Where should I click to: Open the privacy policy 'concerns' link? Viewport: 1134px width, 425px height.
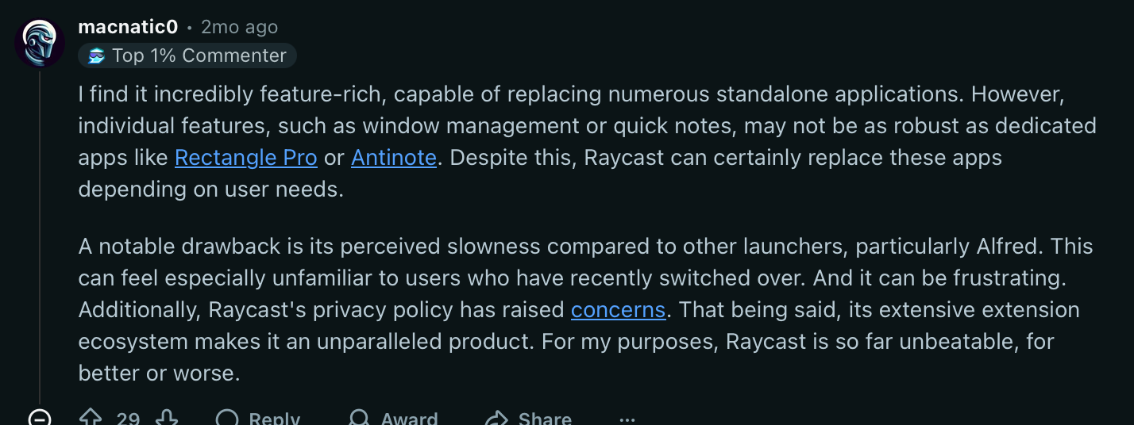618,309
